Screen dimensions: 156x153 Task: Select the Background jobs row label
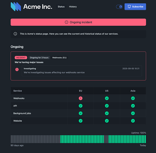[22, 113]
